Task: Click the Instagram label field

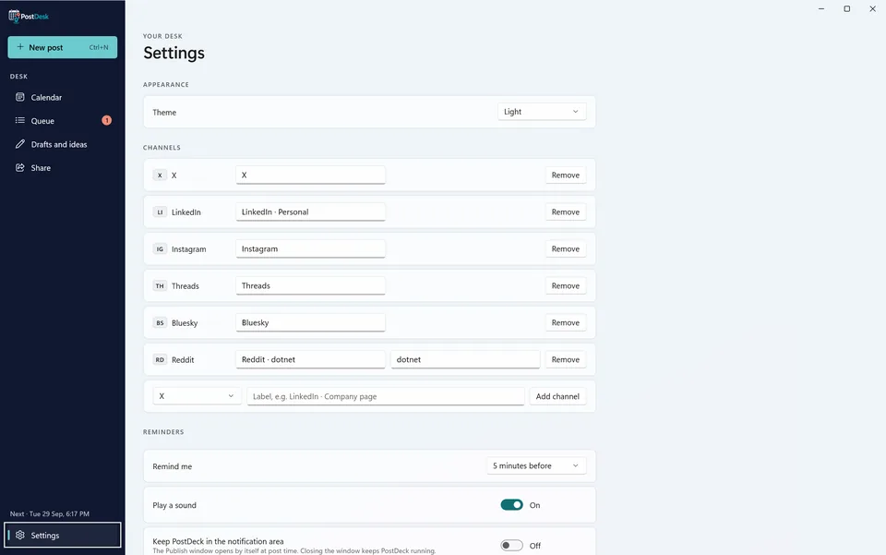Action: click(310, 248)
